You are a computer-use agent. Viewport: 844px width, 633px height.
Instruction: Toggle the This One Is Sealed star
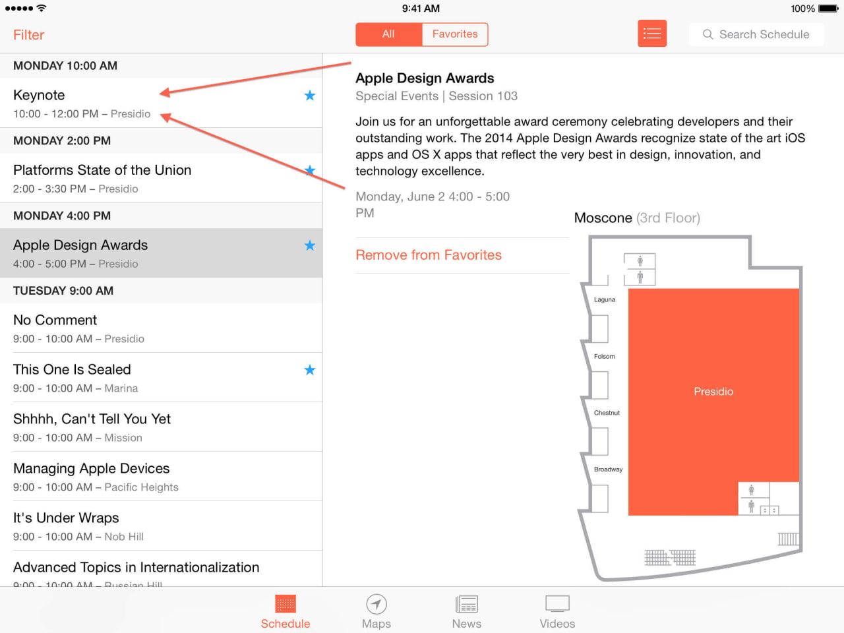pyautogui.click(x=310, y=370)
